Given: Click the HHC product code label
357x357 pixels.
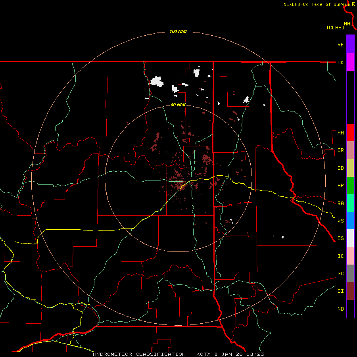Looking at the screenshot, I should pos(349,24).
